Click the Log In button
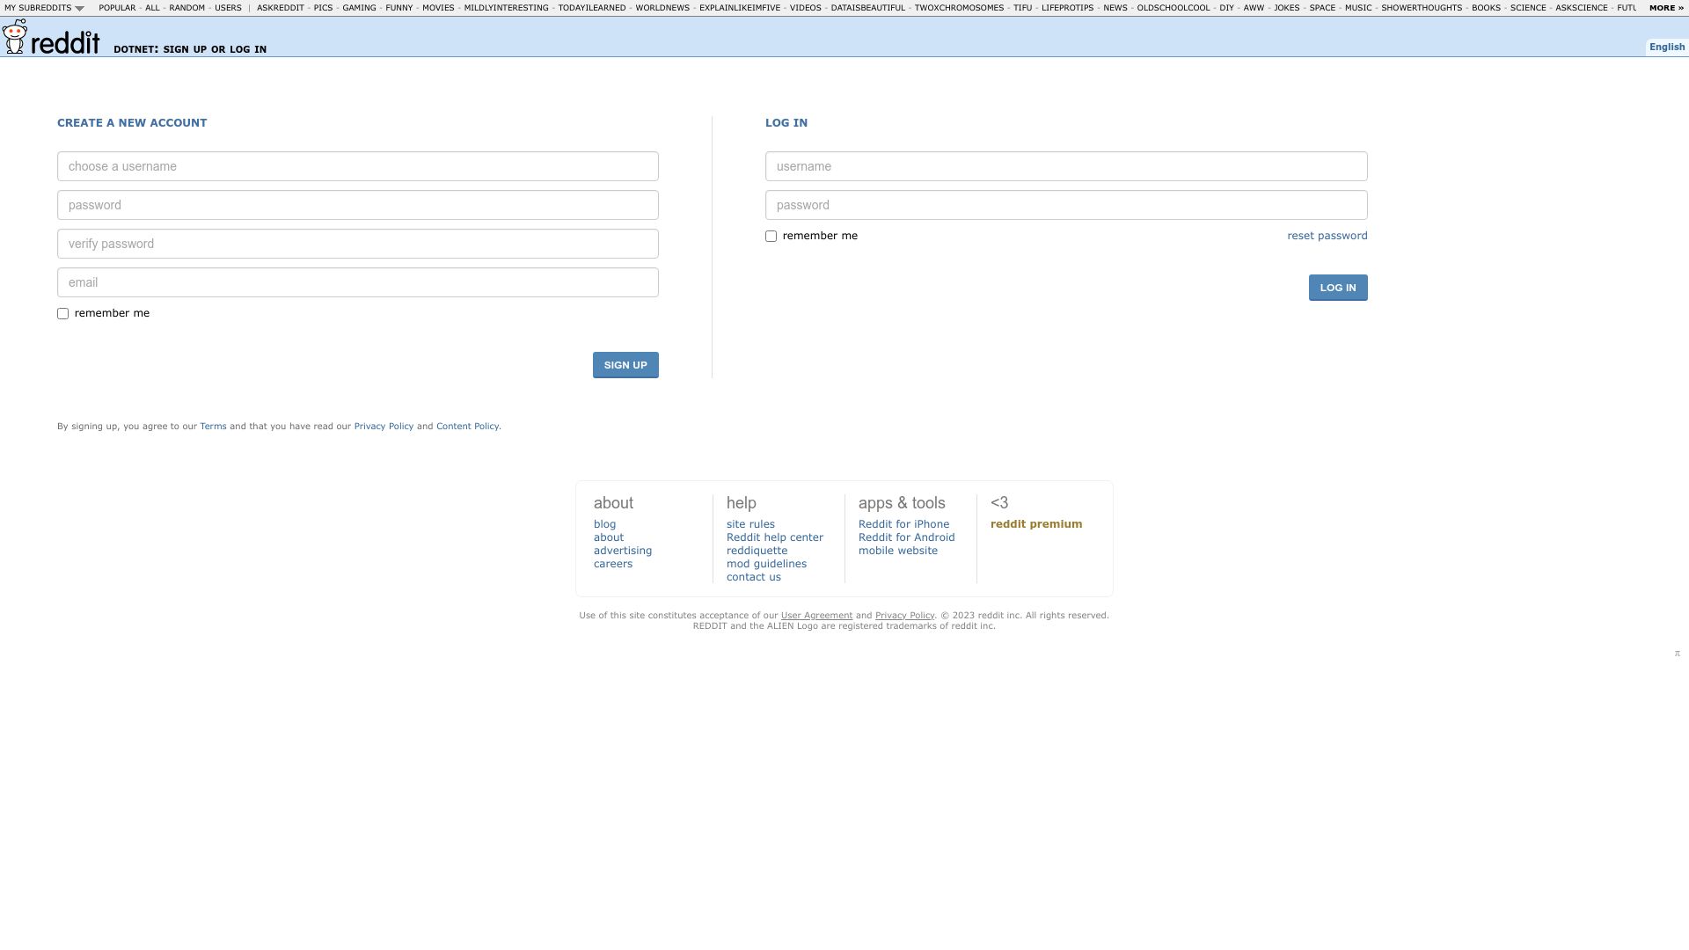 [x=1338, y=288]
